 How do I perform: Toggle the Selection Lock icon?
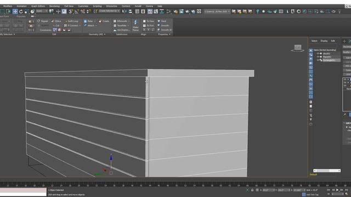pyautogui.click(x=252, y=190)
